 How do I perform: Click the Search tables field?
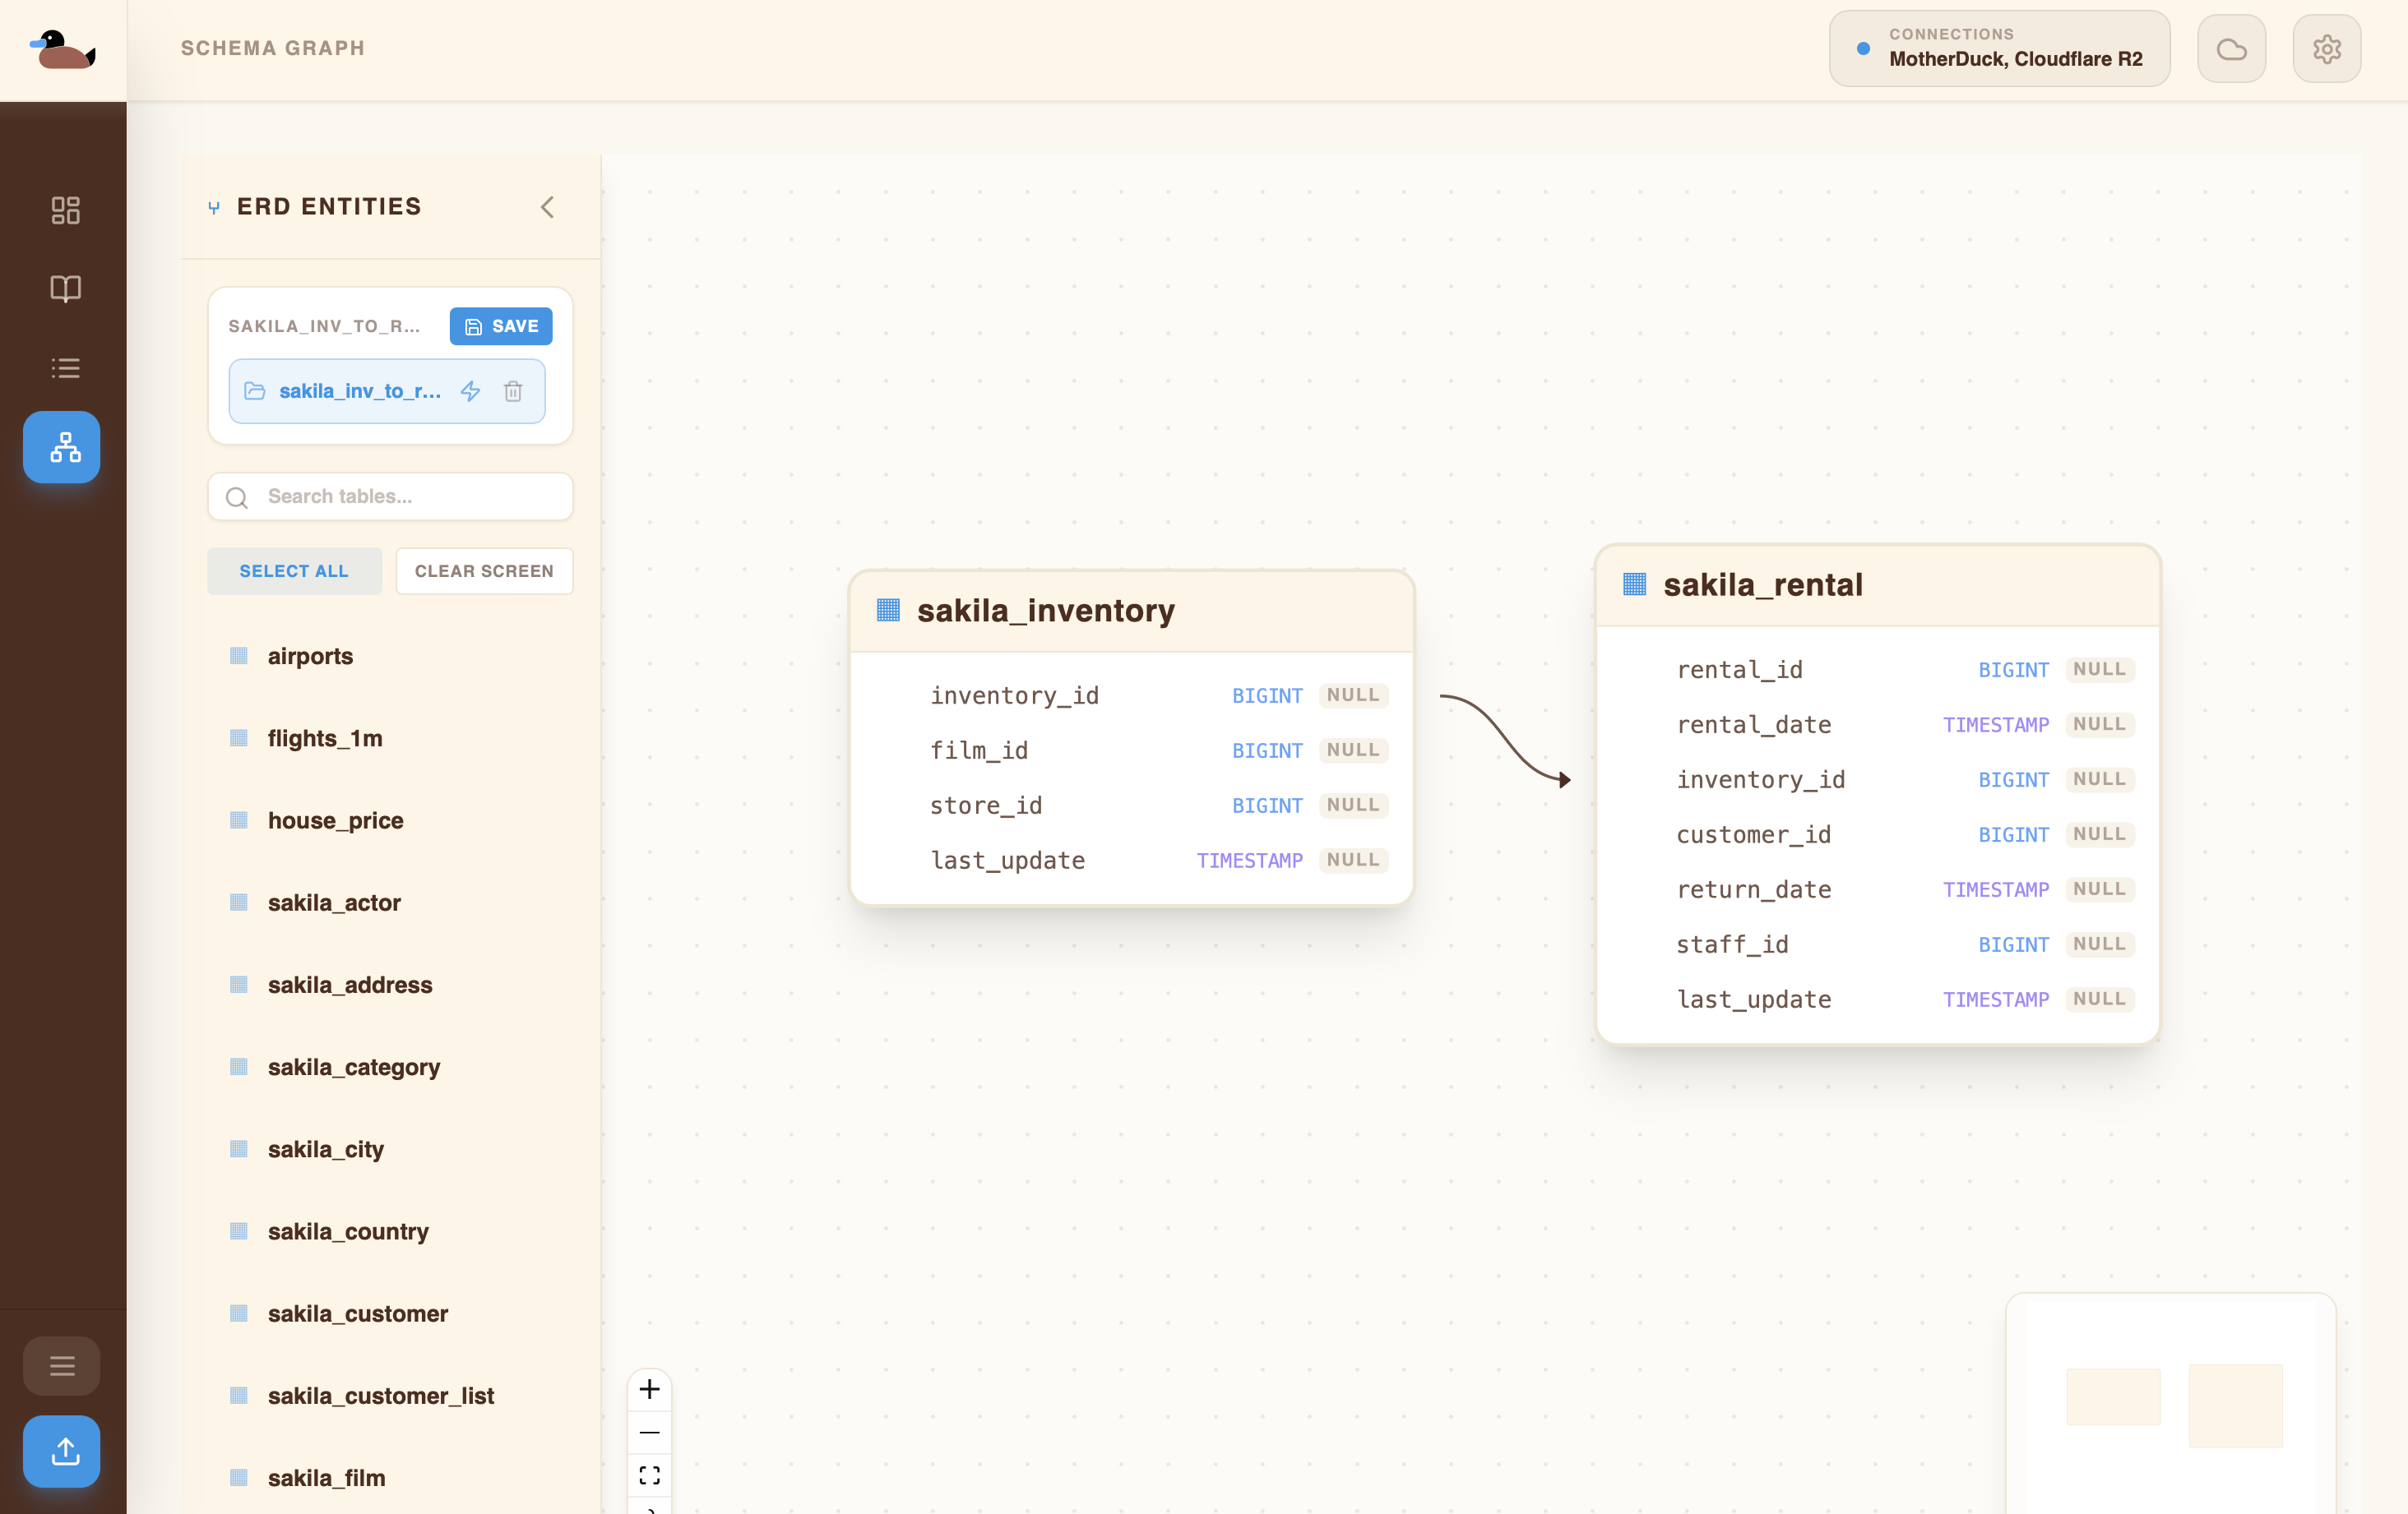(390, 496)
